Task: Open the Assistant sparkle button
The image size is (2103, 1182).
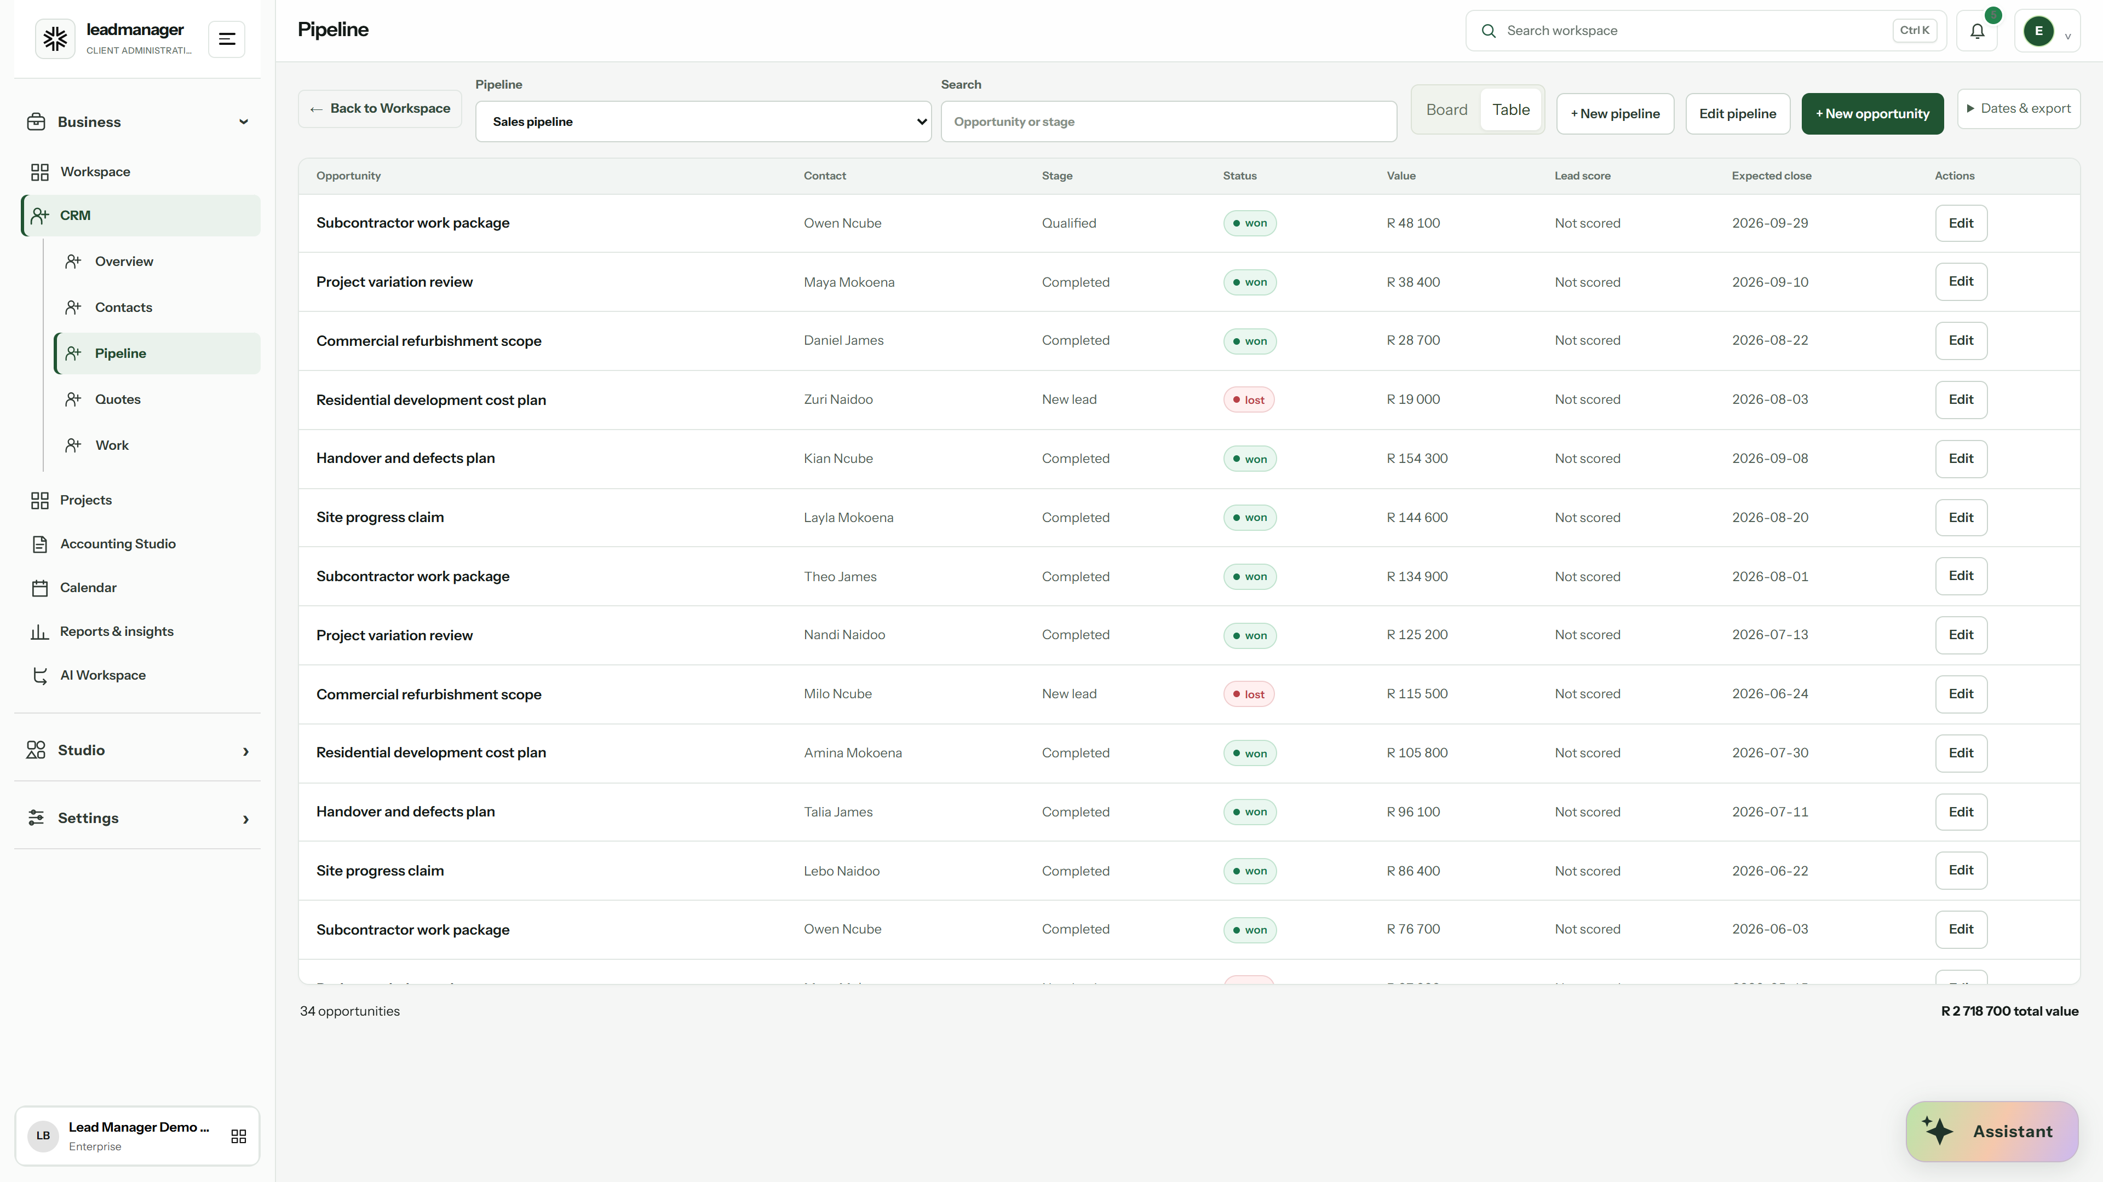Action: [x=1992, y=1132]
